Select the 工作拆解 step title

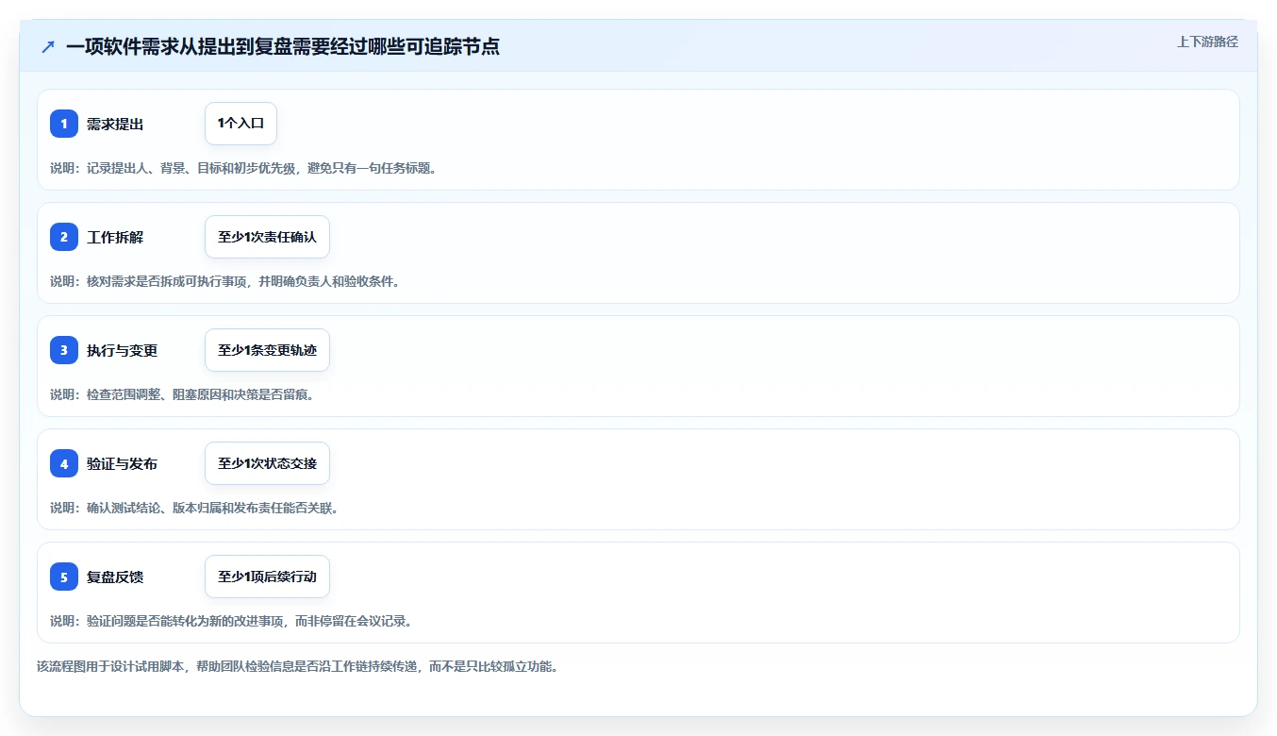click(115, 237)
